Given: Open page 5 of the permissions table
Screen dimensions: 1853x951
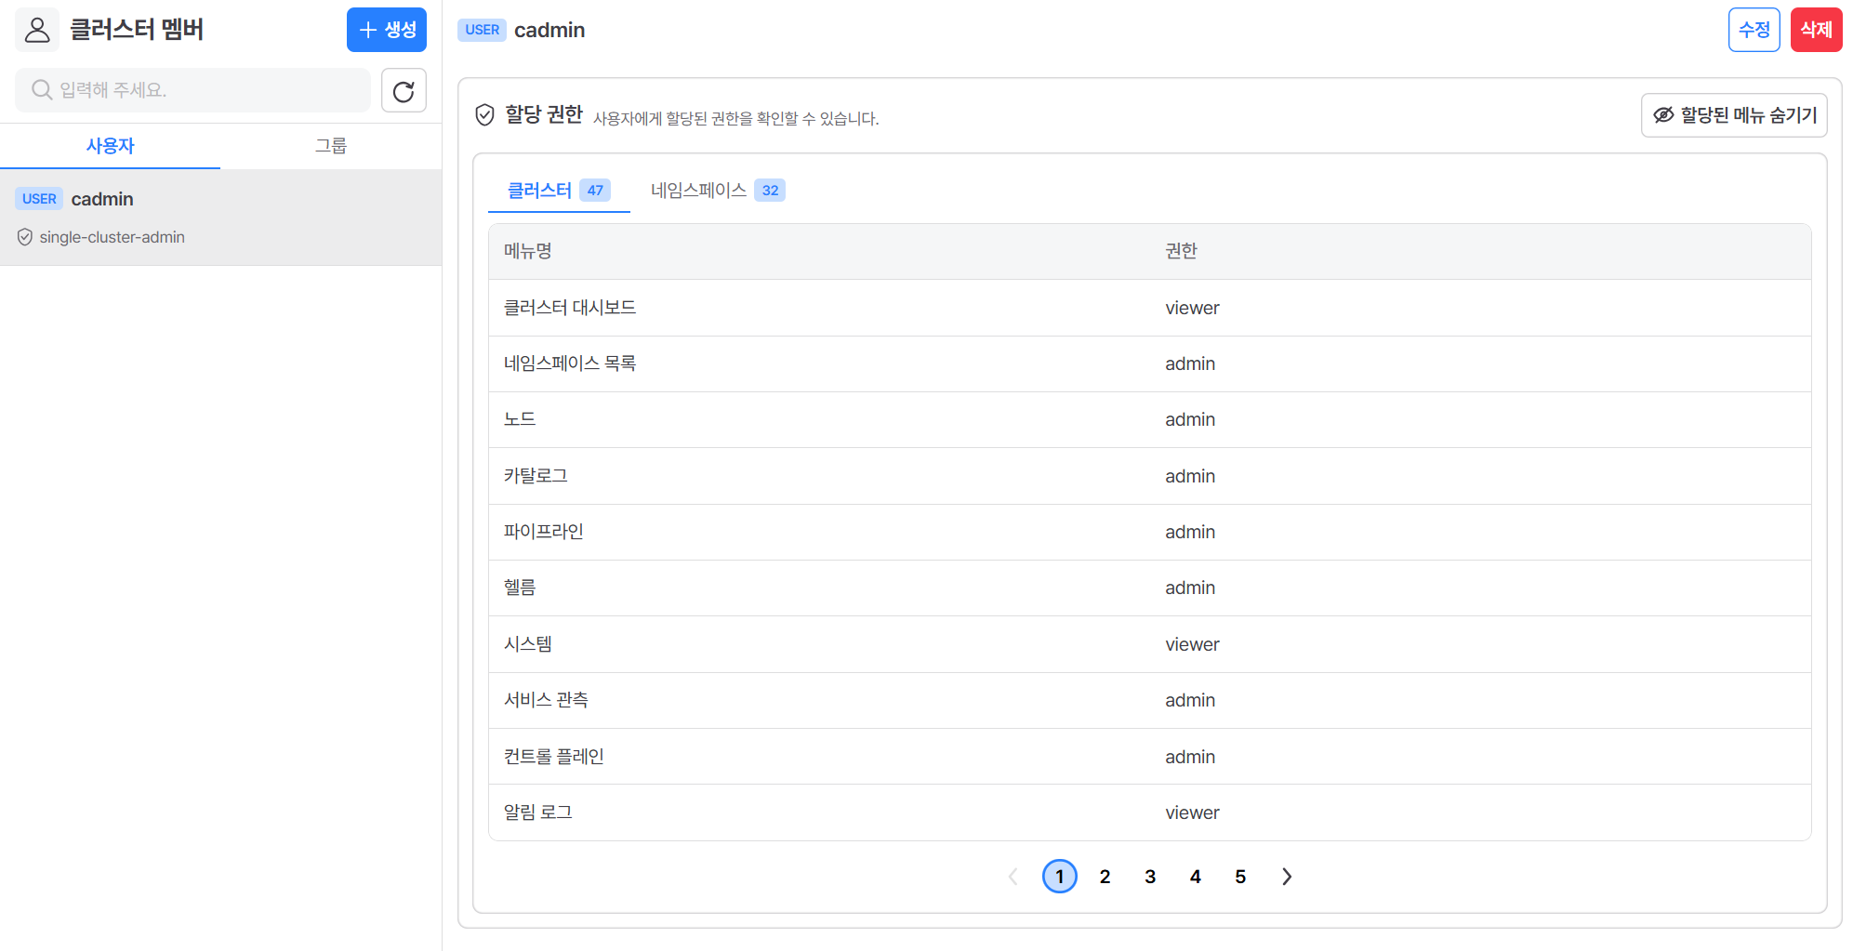Looking at the screenshot, I should (1240, 877).
